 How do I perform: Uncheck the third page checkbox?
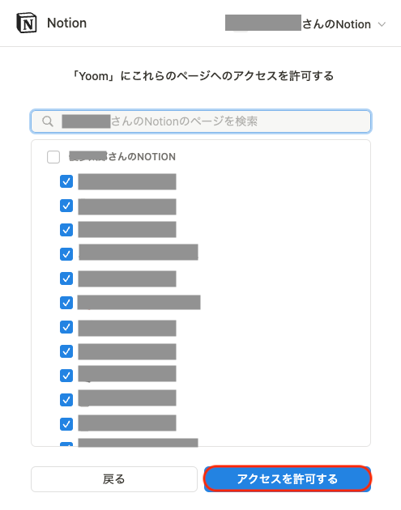(x=66, y=230)
